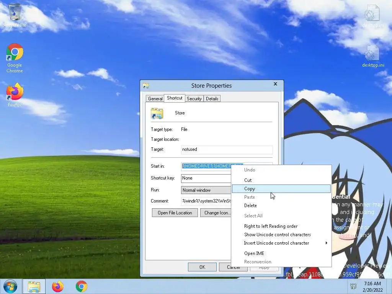Select the Firefox desktop shortcut
This screenshot has width=392, height=294.
point(15,95)
